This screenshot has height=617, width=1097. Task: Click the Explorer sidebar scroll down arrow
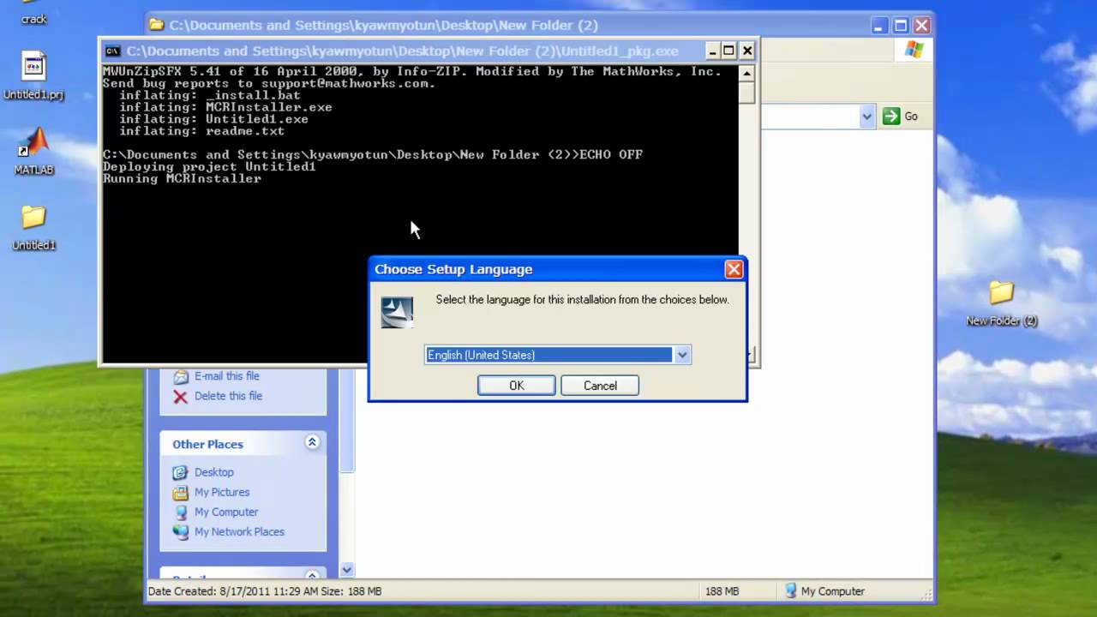point(346,570)
